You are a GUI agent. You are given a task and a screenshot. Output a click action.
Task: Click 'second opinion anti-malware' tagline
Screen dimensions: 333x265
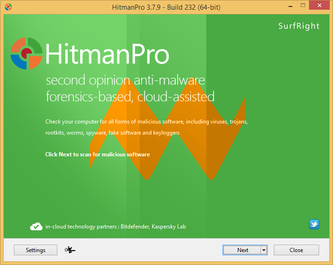[x=125, y=80]
